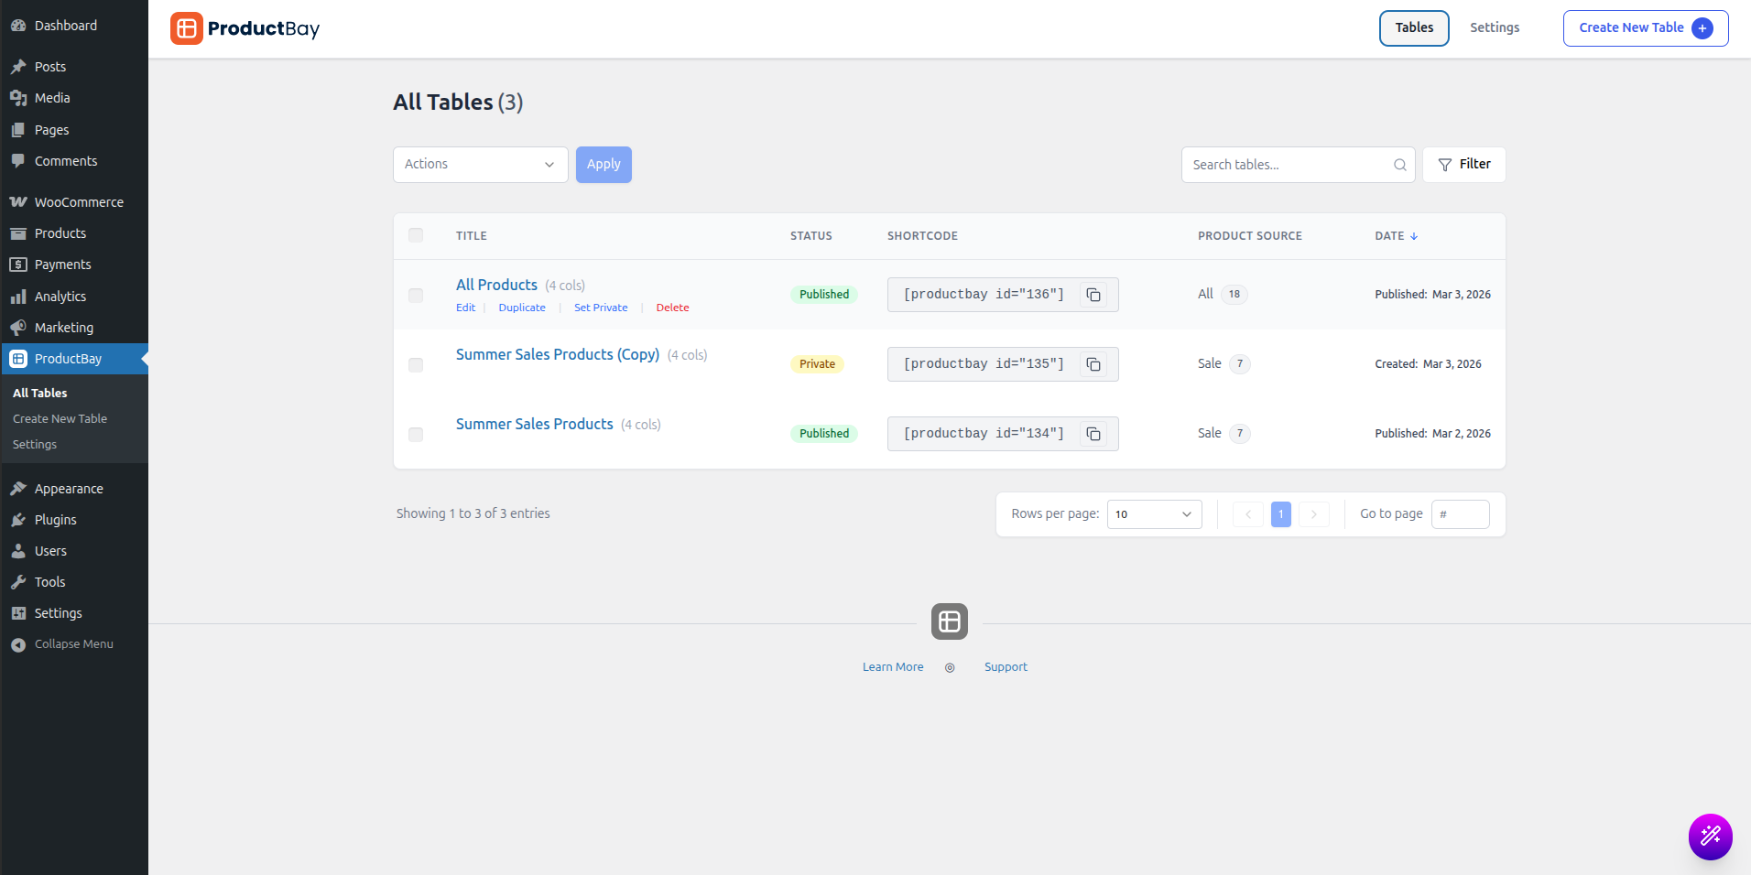The width and height of the screenshot is (1751, 875).
Task: Tick the Summer Sales Products row checkbox
Action: (416, 435)
